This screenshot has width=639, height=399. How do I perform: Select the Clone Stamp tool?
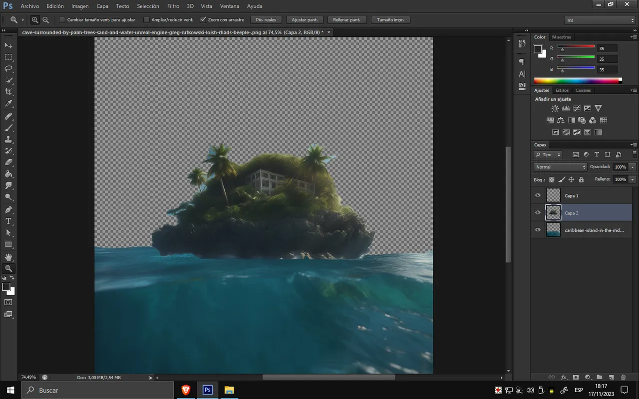pos(8,140)
